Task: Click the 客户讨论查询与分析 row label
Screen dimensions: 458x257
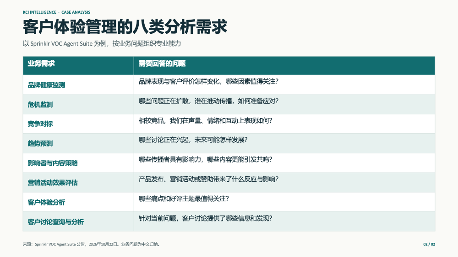Action: 55,222
